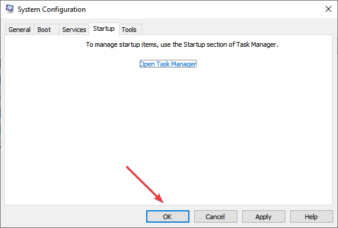Open the Boot tab
The image size is (338, 228).
[44, 30]
